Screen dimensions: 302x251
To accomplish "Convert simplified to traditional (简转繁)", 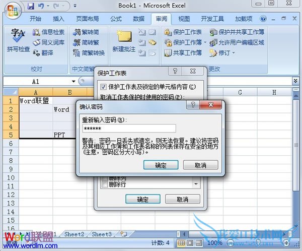I will (x=86, y=42).
